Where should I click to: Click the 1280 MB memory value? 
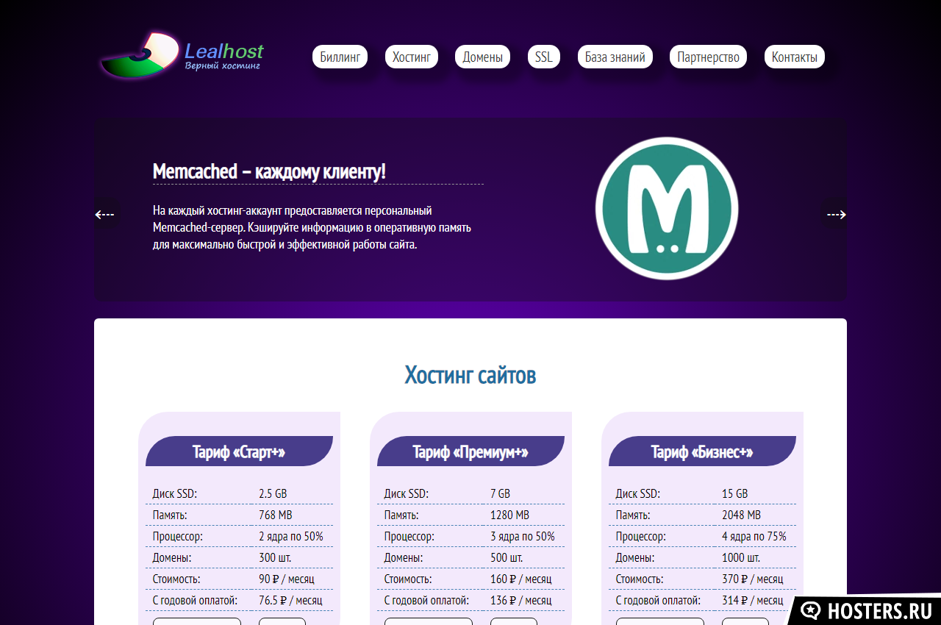coord(509,515)
